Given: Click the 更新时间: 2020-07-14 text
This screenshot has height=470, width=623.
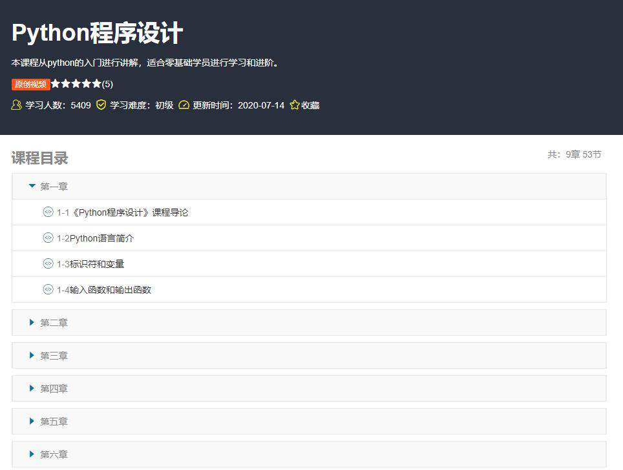Looking at the screenshot, I should 238,105.
